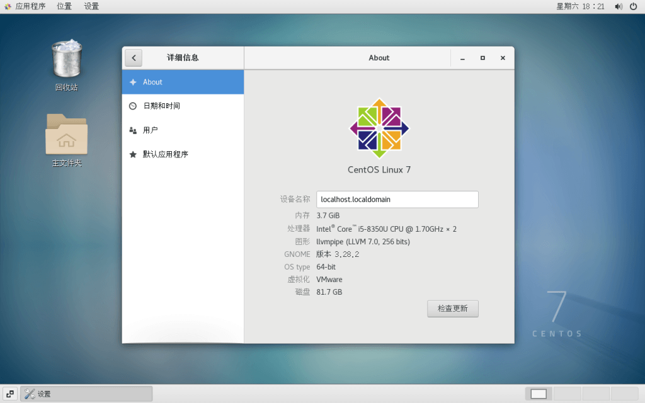Screen dimensions: 645x403
Task: Click the llvmpipe graphics value
Action: coord(363,242)
